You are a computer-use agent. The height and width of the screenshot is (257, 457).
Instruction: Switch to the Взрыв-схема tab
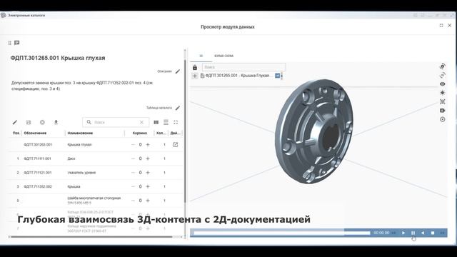[224, 56]
